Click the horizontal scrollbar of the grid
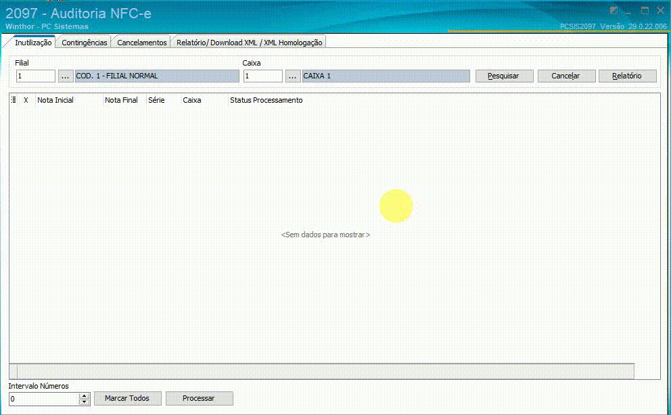Image resolution: width=671 pixels, height=415 pixels. pos(321,371)
